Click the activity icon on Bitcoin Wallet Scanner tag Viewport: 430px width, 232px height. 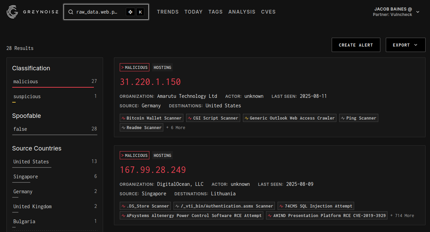pyautogui.click(x=123, y=118)
